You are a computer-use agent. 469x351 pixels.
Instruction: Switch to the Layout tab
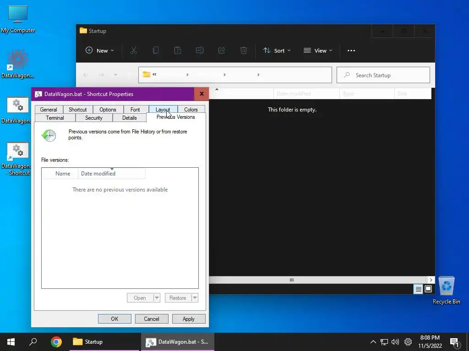[163, 110]
